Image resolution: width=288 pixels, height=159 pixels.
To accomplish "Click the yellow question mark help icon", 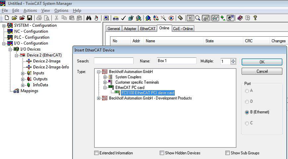I will coord(255,18).
